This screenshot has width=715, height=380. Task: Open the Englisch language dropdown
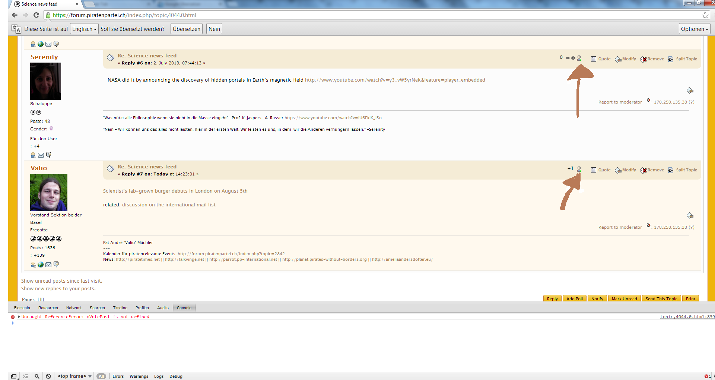(84, 29)
